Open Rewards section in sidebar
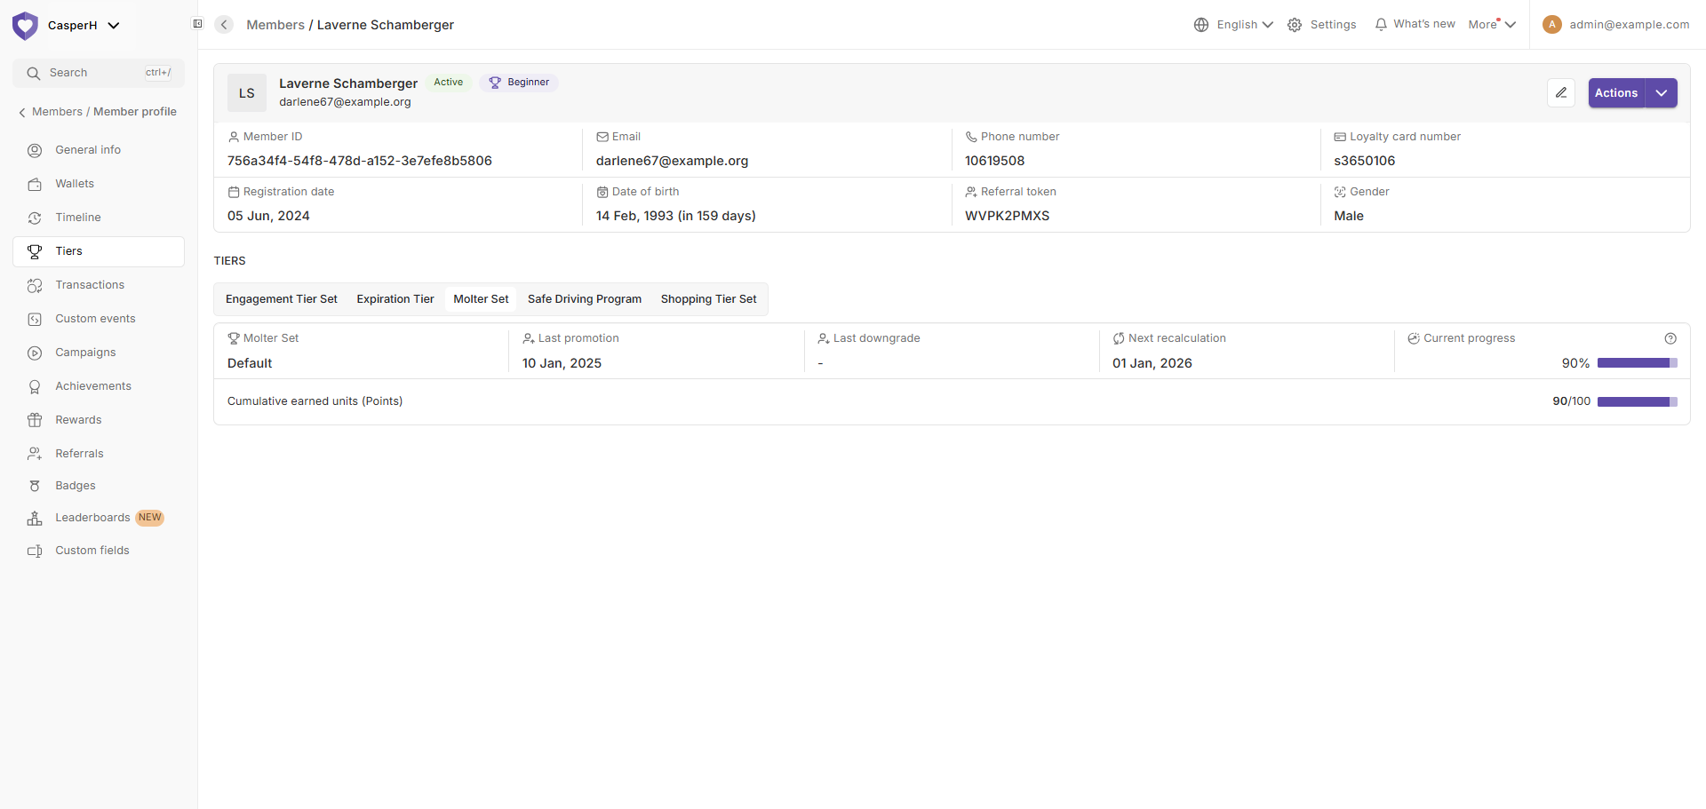The height and width of the screenshot is (809, 1706). coord(78,420)
